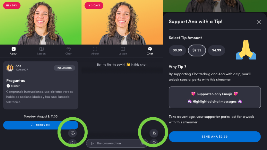Select the $0.99 tip amount
Image resolution: width=267 pixels, height=150 pixels.
point(177,50)
